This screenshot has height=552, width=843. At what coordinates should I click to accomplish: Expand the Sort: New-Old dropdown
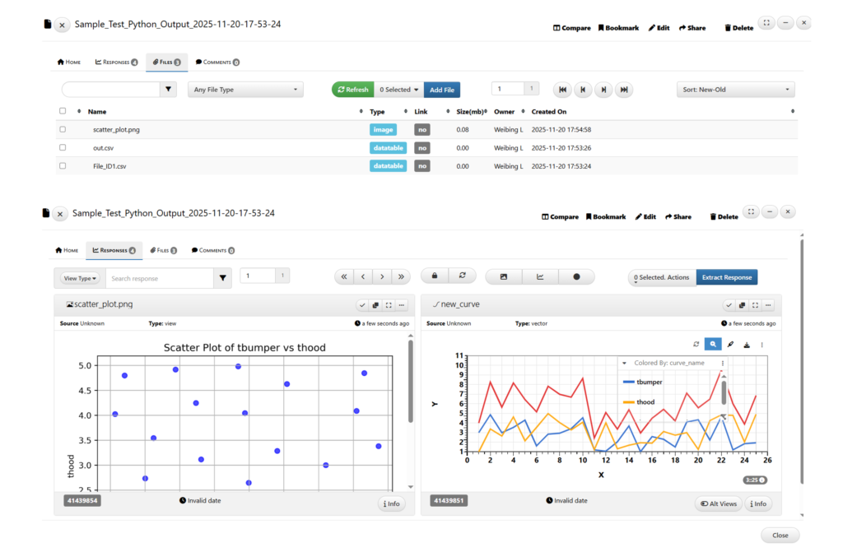click(735, 90)
